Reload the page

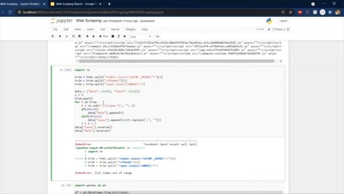point(10,12)
